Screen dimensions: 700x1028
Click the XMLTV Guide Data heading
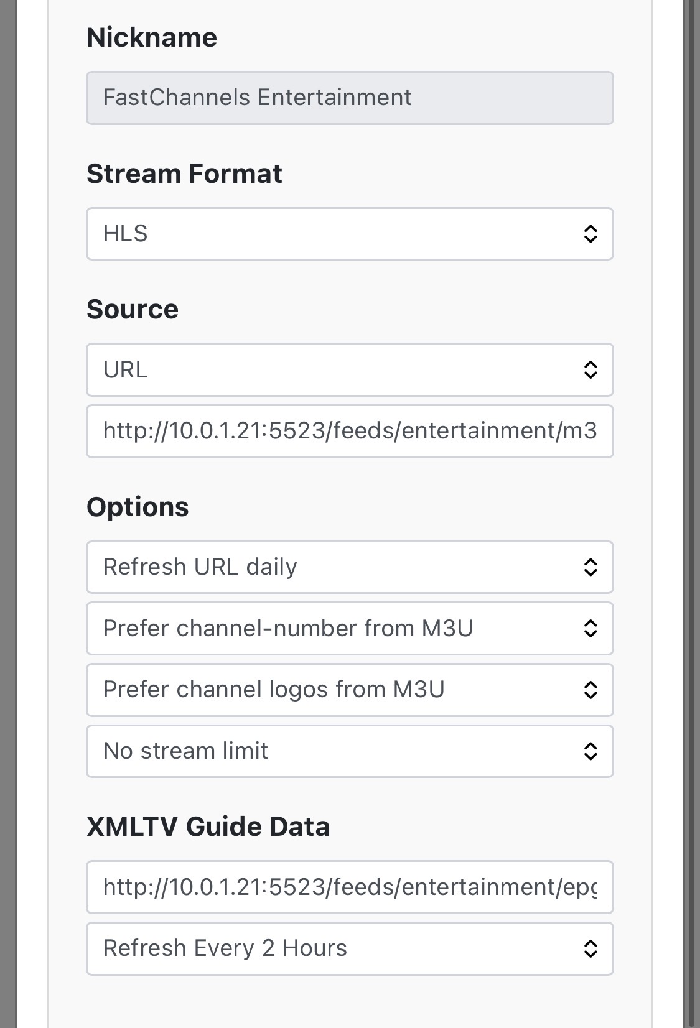(x=208, y=827)
